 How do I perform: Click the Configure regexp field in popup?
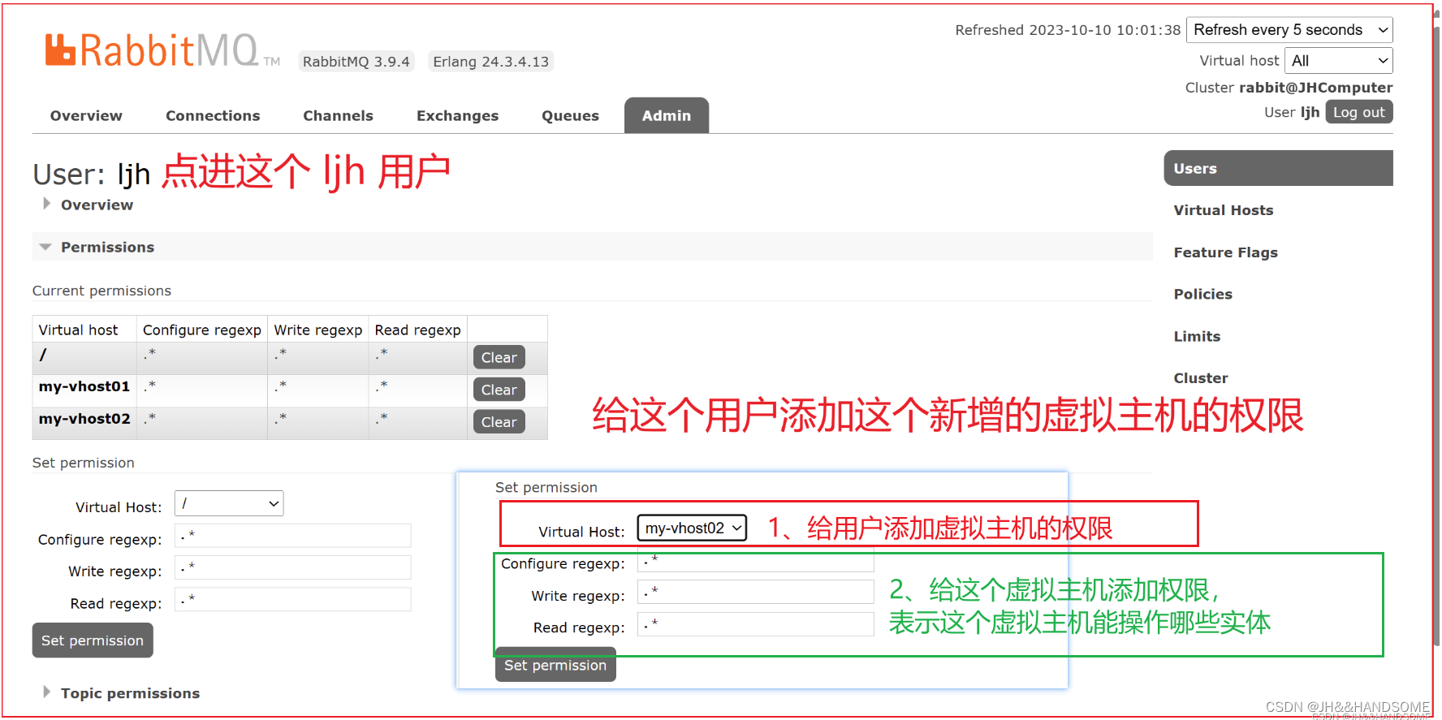pos(755,561)
